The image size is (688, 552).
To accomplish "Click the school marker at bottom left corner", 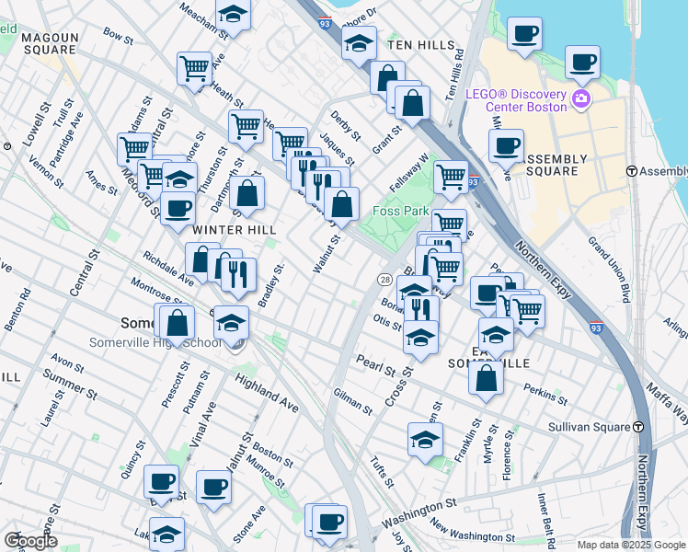I will pyautogui.click(x=166, y=535).
